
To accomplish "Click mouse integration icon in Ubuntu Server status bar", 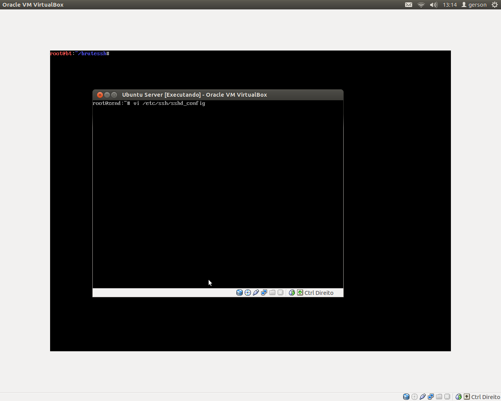I will pyautogui.click(x=292, y=293).
